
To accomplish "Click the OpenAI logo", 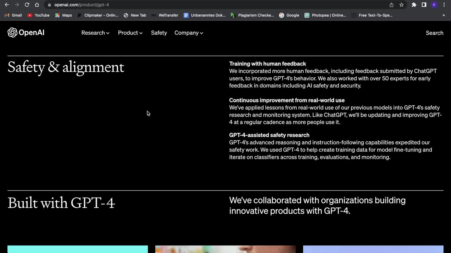I will click(26, 33).
